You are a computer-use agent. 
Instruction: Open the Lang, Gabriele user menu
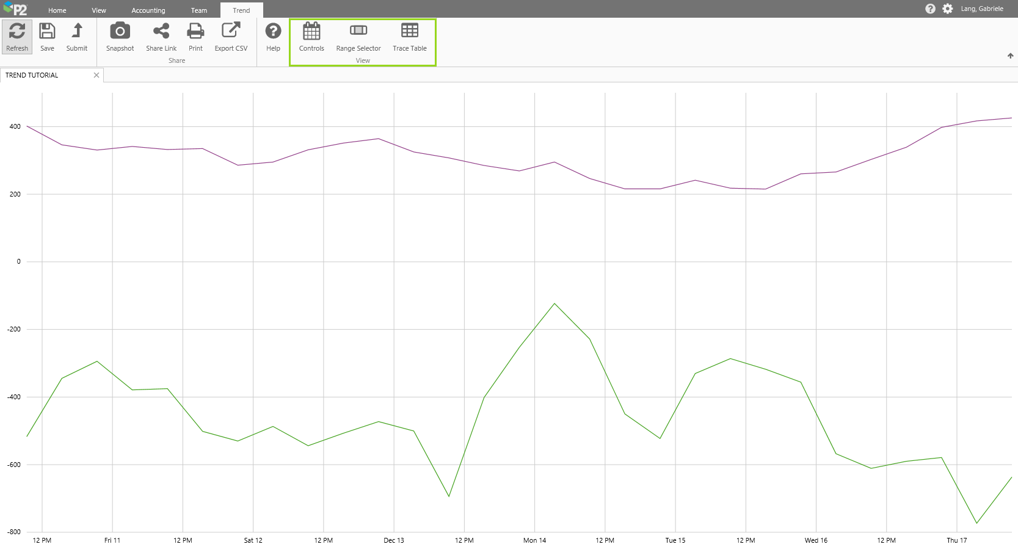point(981,9)
